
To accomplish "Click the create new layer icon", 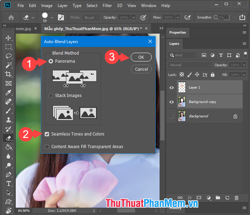I will tap(227, 198).
